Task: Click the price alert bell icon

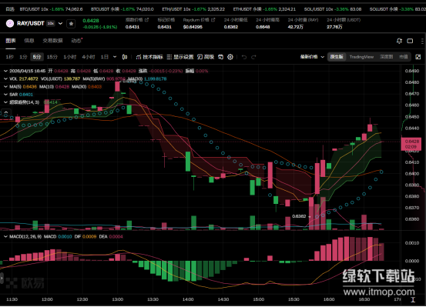Action: click(x=399, y=41)
